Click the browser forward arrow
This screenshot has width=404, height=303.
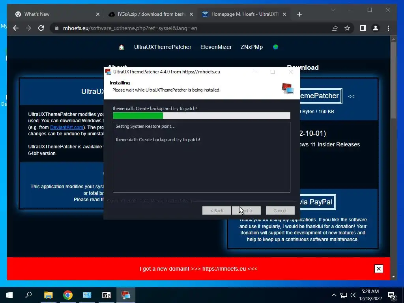coord(28,28)
